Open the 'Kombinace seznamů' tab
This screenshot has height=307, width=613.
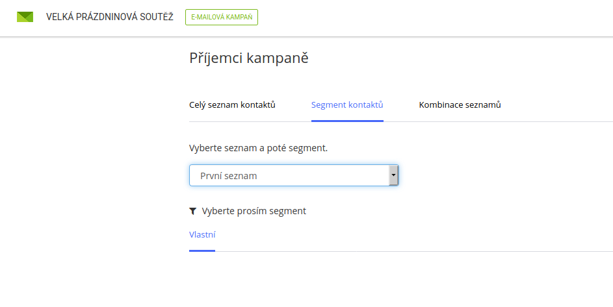460,104
